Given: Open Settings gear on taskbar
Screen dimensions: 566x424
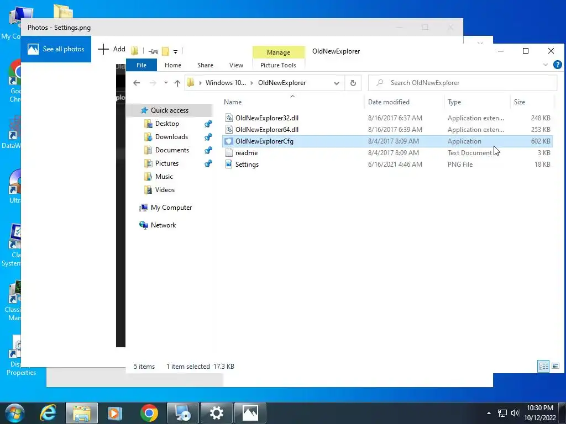Looking at the screenshot, I should tap(216, 413).
